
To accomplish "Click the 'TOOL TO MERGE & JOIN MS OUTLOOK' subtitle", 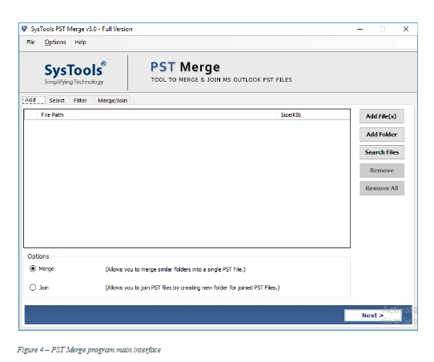I will tap(222, 80).
